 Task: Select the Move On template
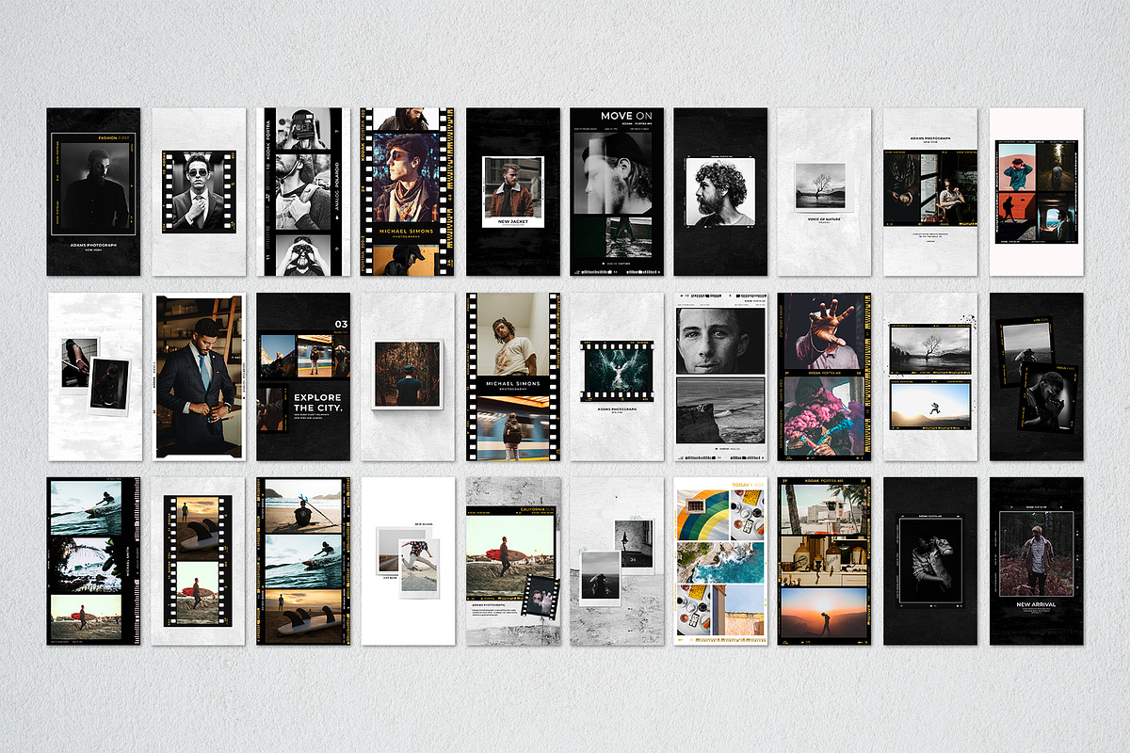click(x=617, y=191)
